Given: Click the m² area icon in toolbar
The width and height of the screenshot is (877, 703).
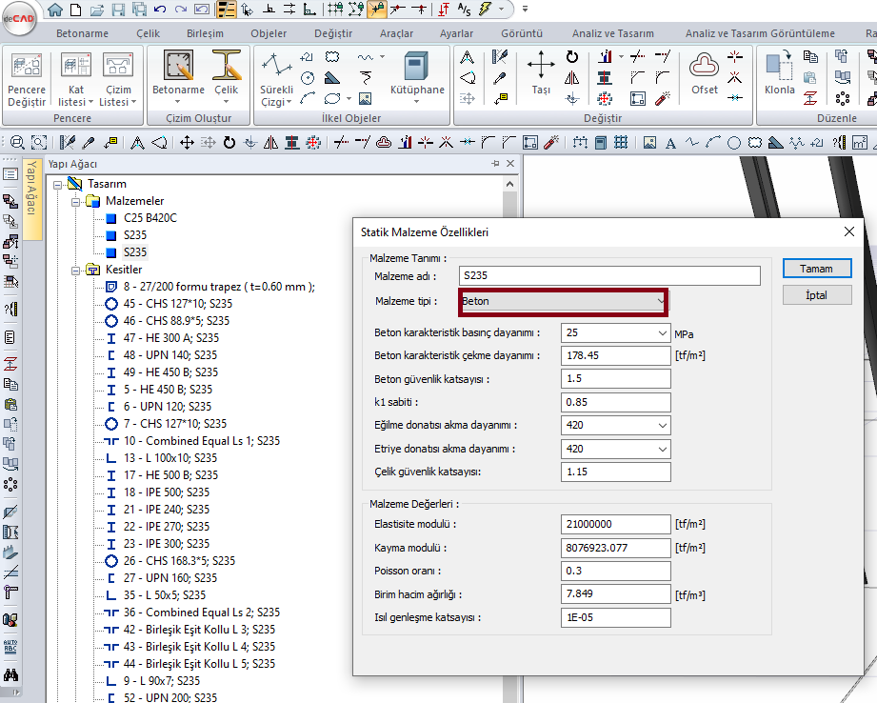Looking at the screenshot, I should click(860, 142).
